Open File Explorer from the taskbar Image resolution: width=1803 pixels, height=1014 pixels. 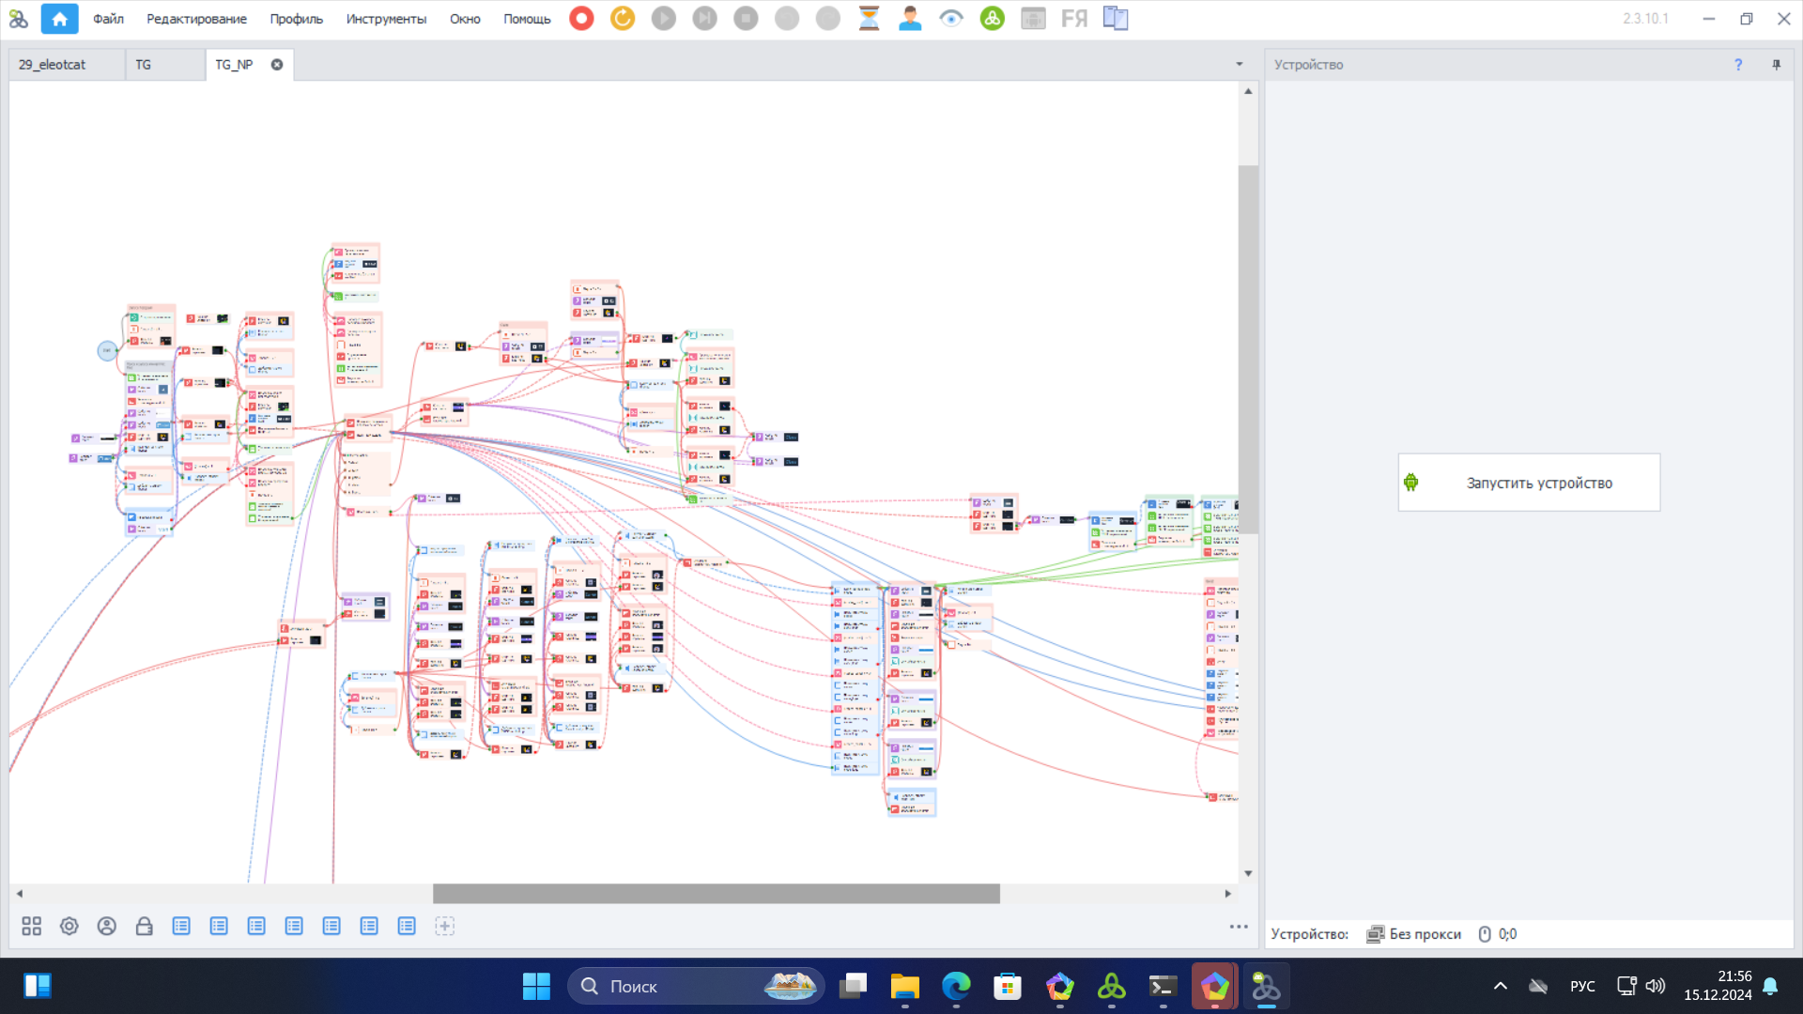tap(904, 987)
